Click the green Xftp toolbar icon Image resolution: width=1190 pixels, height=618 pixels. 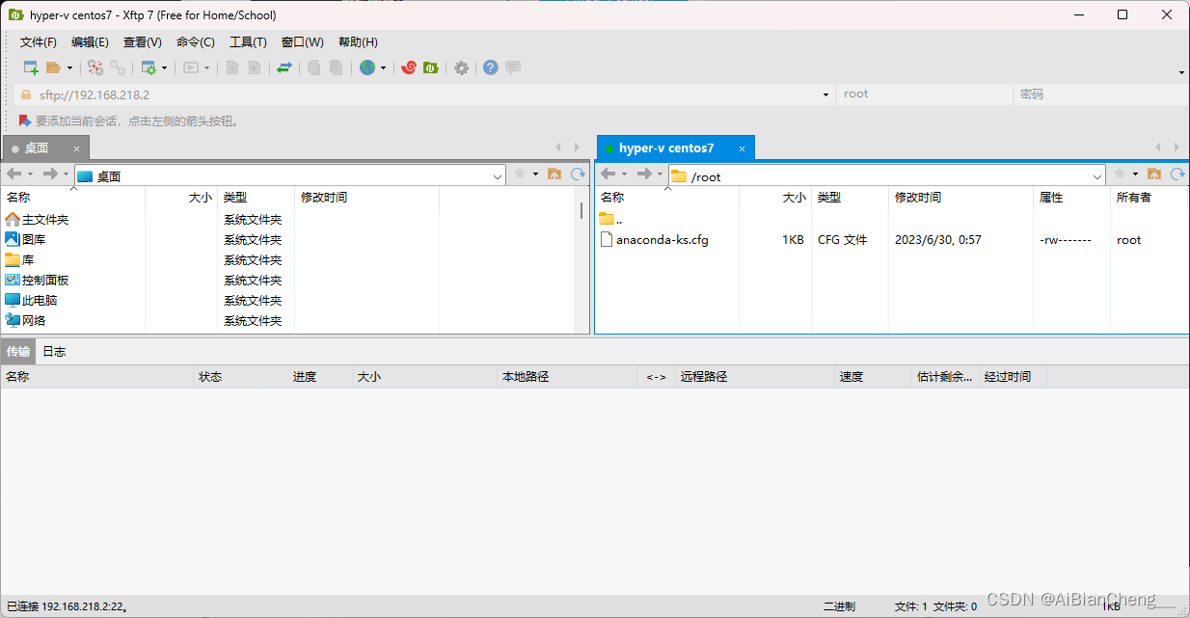click(430, 67)
